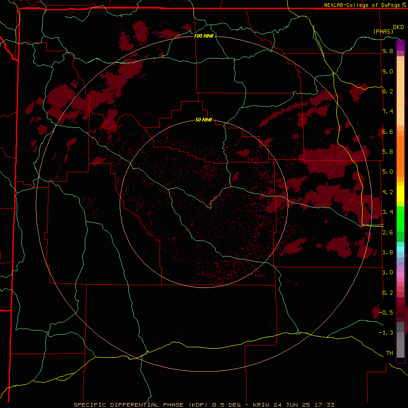Viewport: 408px width, 408px height.
Task: Click the 2.6 scale value
Action: pyautogui.click(x=388, y=233)
